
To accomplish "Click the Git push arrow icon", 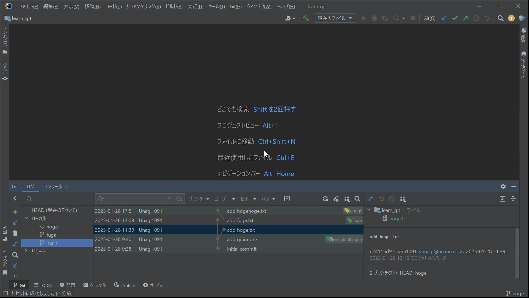I will 465,18.
